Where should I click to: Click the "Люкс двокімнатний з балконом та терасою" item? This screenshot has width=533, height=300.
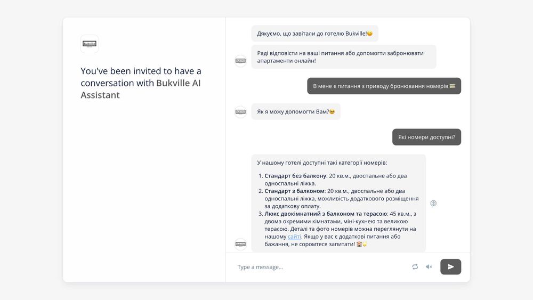tap(326, 214)
